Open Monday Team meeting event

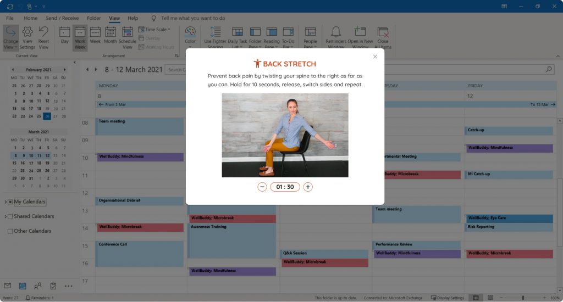[140, 127]
